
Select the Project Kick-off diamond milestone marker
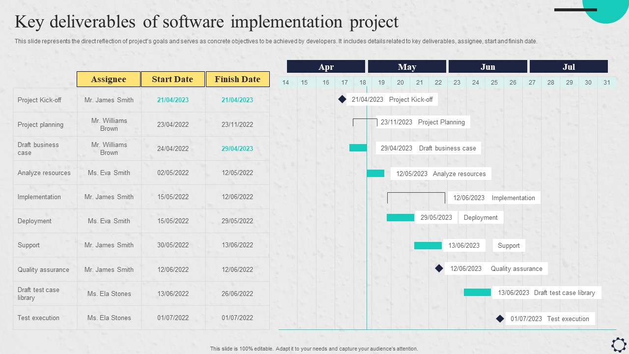342,99
